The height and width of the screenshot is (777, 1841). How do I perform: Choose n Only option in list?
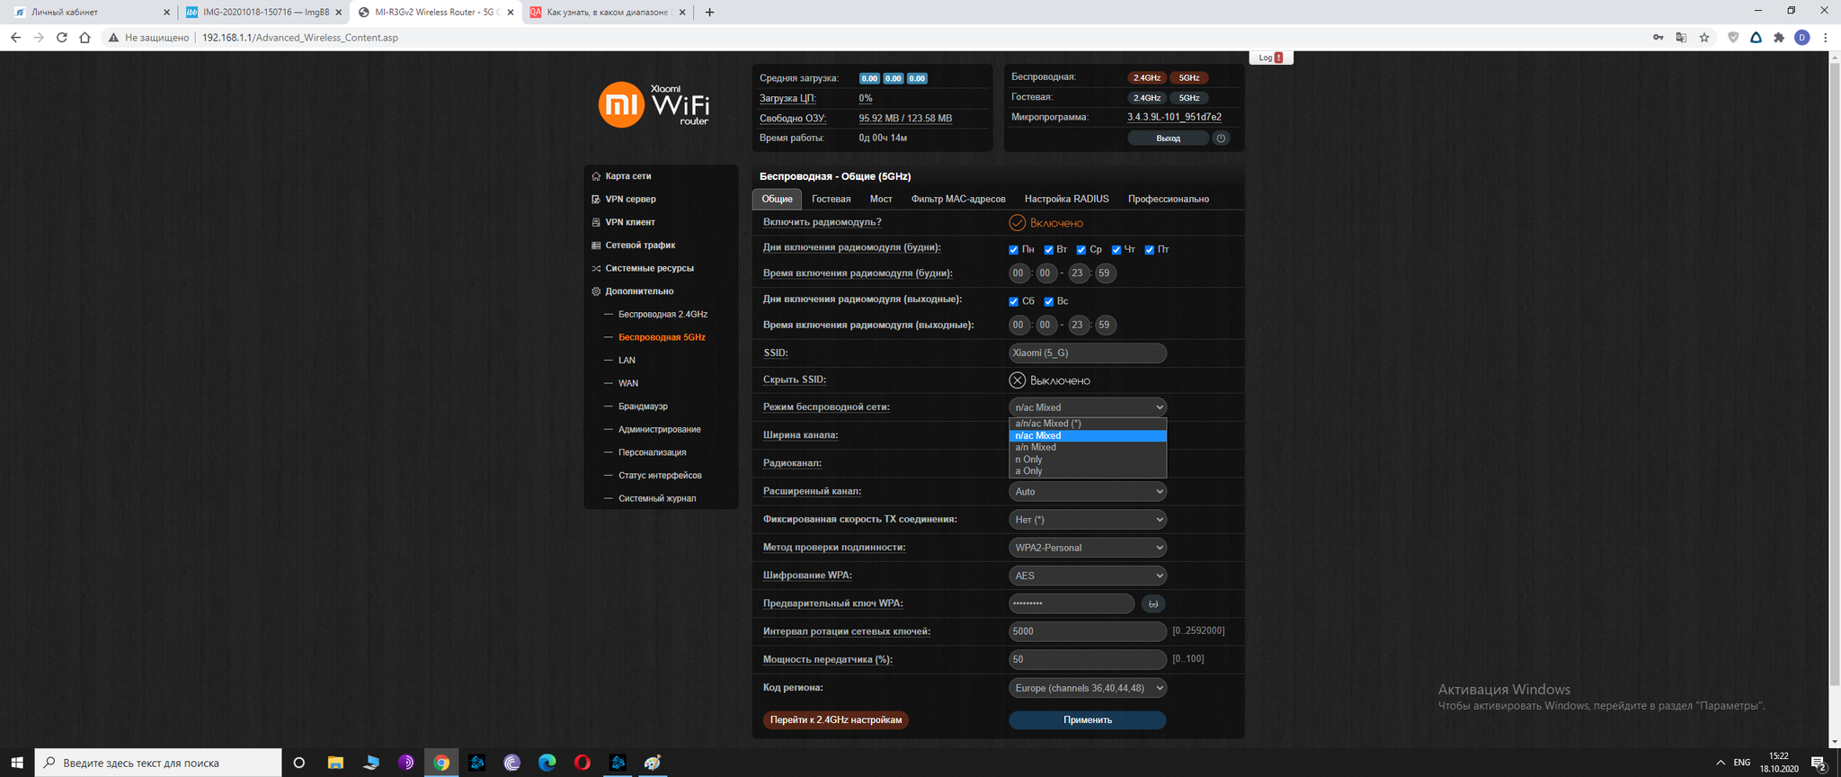pos(1088,460)
